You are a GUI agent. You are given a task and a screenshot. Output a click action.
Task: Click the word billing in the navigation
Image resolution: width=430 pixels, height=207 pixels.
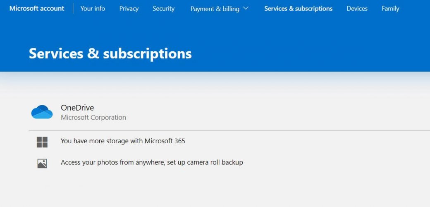(x=231, y=9)
